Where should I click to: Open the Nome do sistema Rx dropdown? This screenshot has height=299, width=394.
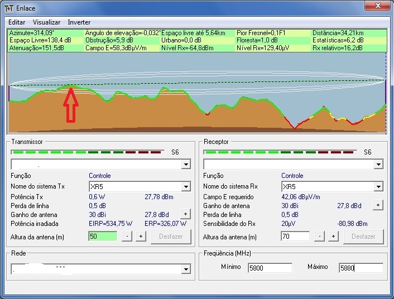(378, 187)
